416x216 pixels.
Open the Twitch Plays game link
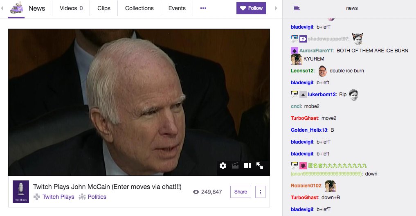pos(58,197)
